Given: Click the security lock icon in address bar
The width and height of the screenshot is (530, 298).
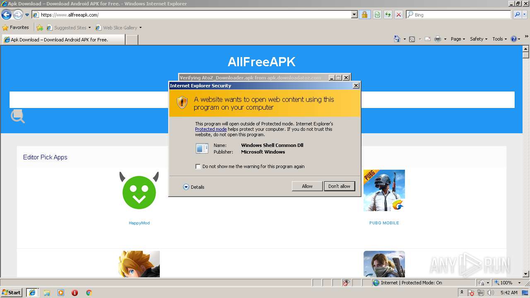Looking at the screenshot, I should click(x=364, y=15).
